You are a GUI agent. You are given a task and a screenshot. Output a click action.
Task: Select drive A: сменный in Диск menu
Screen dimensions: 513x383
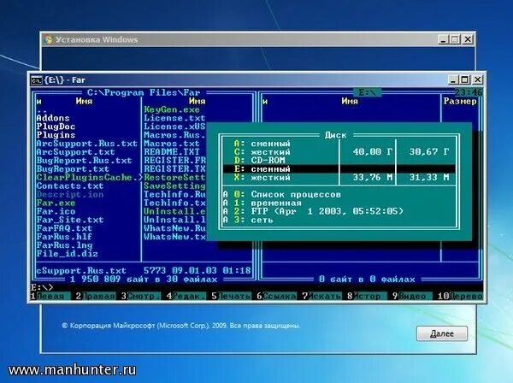(x=339, y=144)
